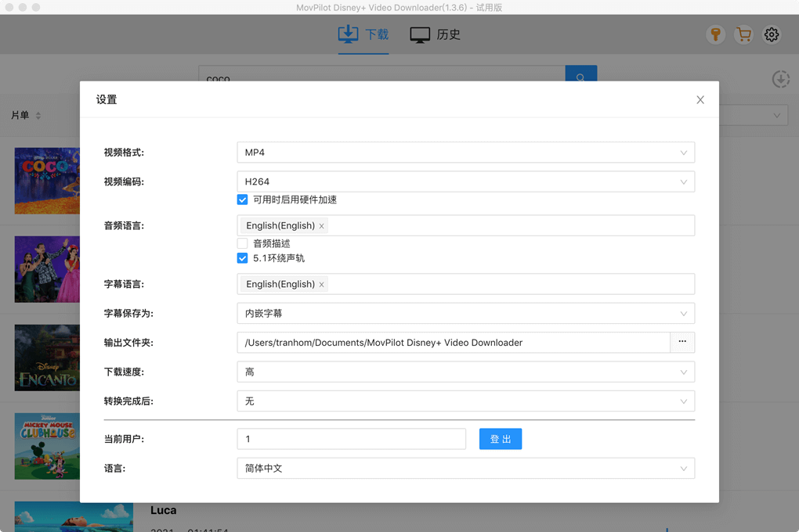Open the 语言 简体中文 dropdown
The width and height of the screenshot is (799, 532).
pos(466,469)
